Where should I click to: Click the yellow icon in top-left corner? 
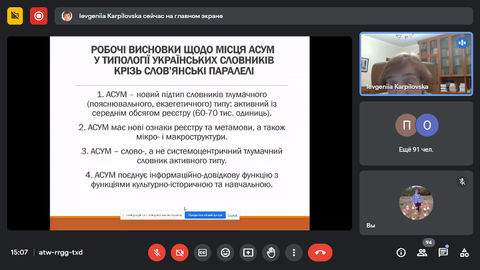click(x=15, y=16)
